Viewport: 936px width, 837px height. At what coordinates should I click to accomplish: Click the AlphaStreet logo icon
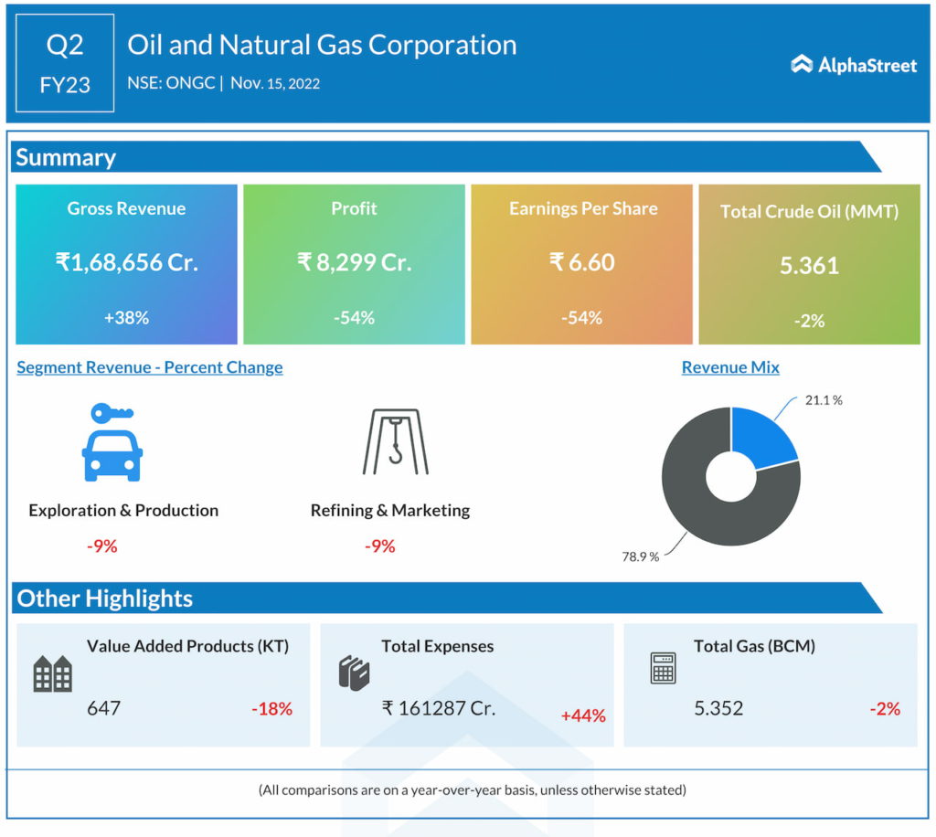pyautogui.click(x=802, y=64)
